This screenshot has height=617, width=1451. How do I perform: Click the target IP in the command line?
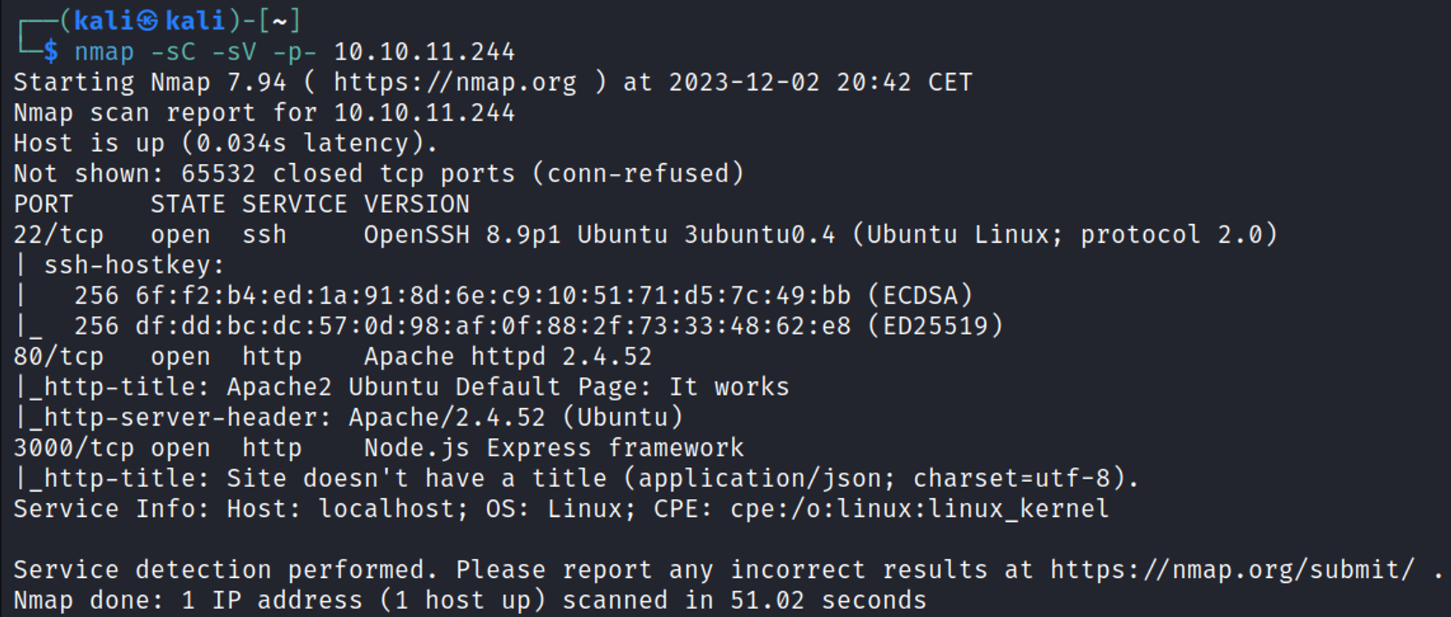[x=424, y=52]
